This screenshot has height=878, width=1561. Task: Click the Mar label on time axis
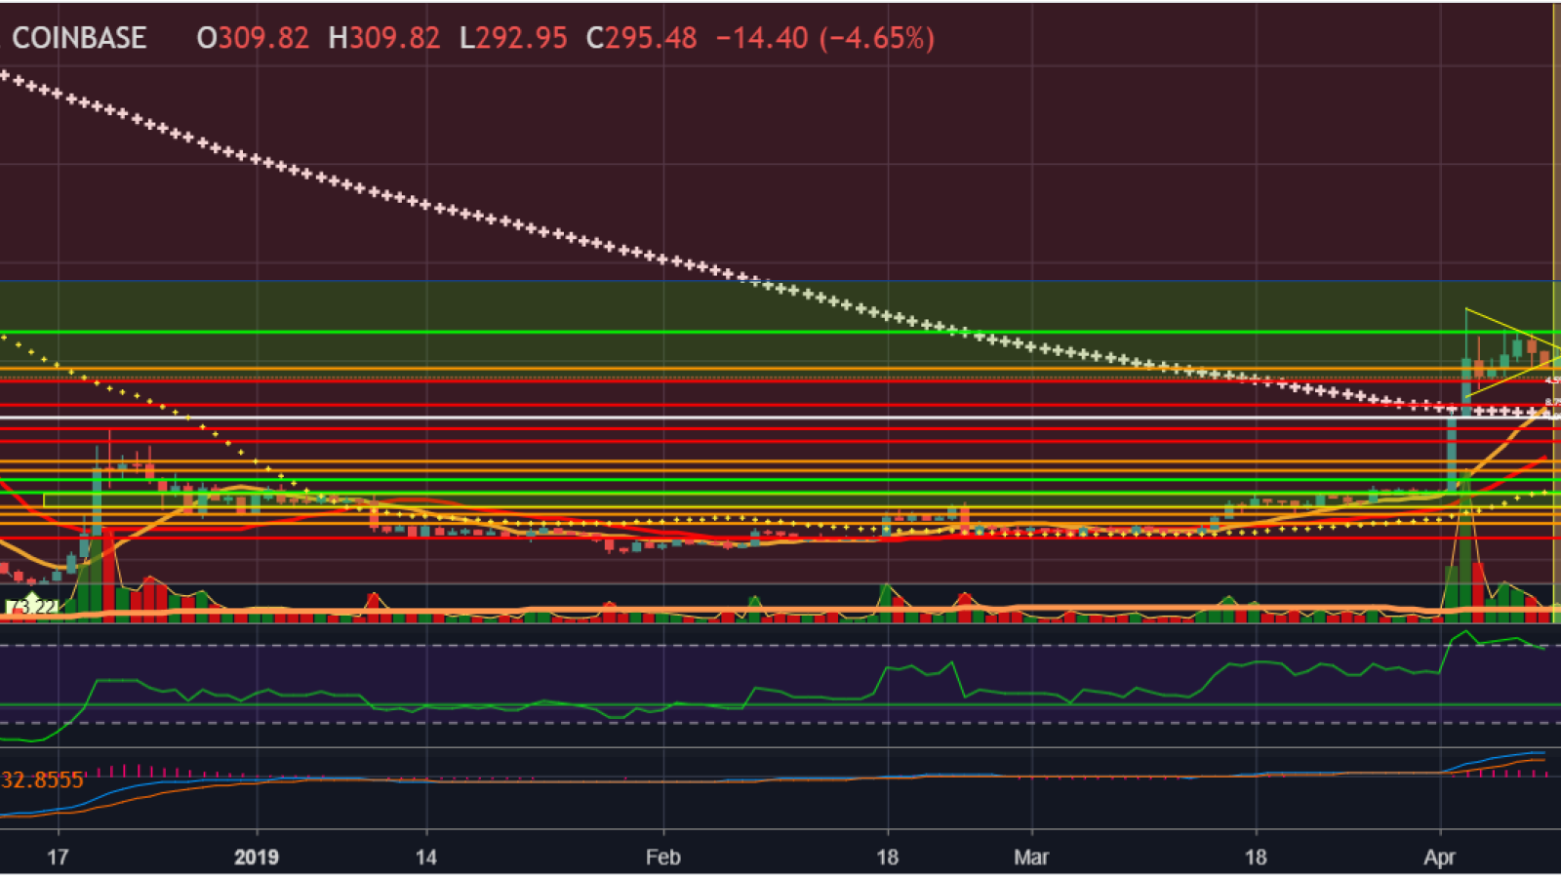[x=1031, y=857]
